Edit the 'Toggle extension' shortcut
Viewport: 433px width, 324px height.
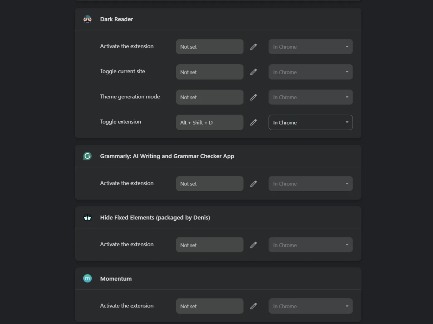click(253, 122)
